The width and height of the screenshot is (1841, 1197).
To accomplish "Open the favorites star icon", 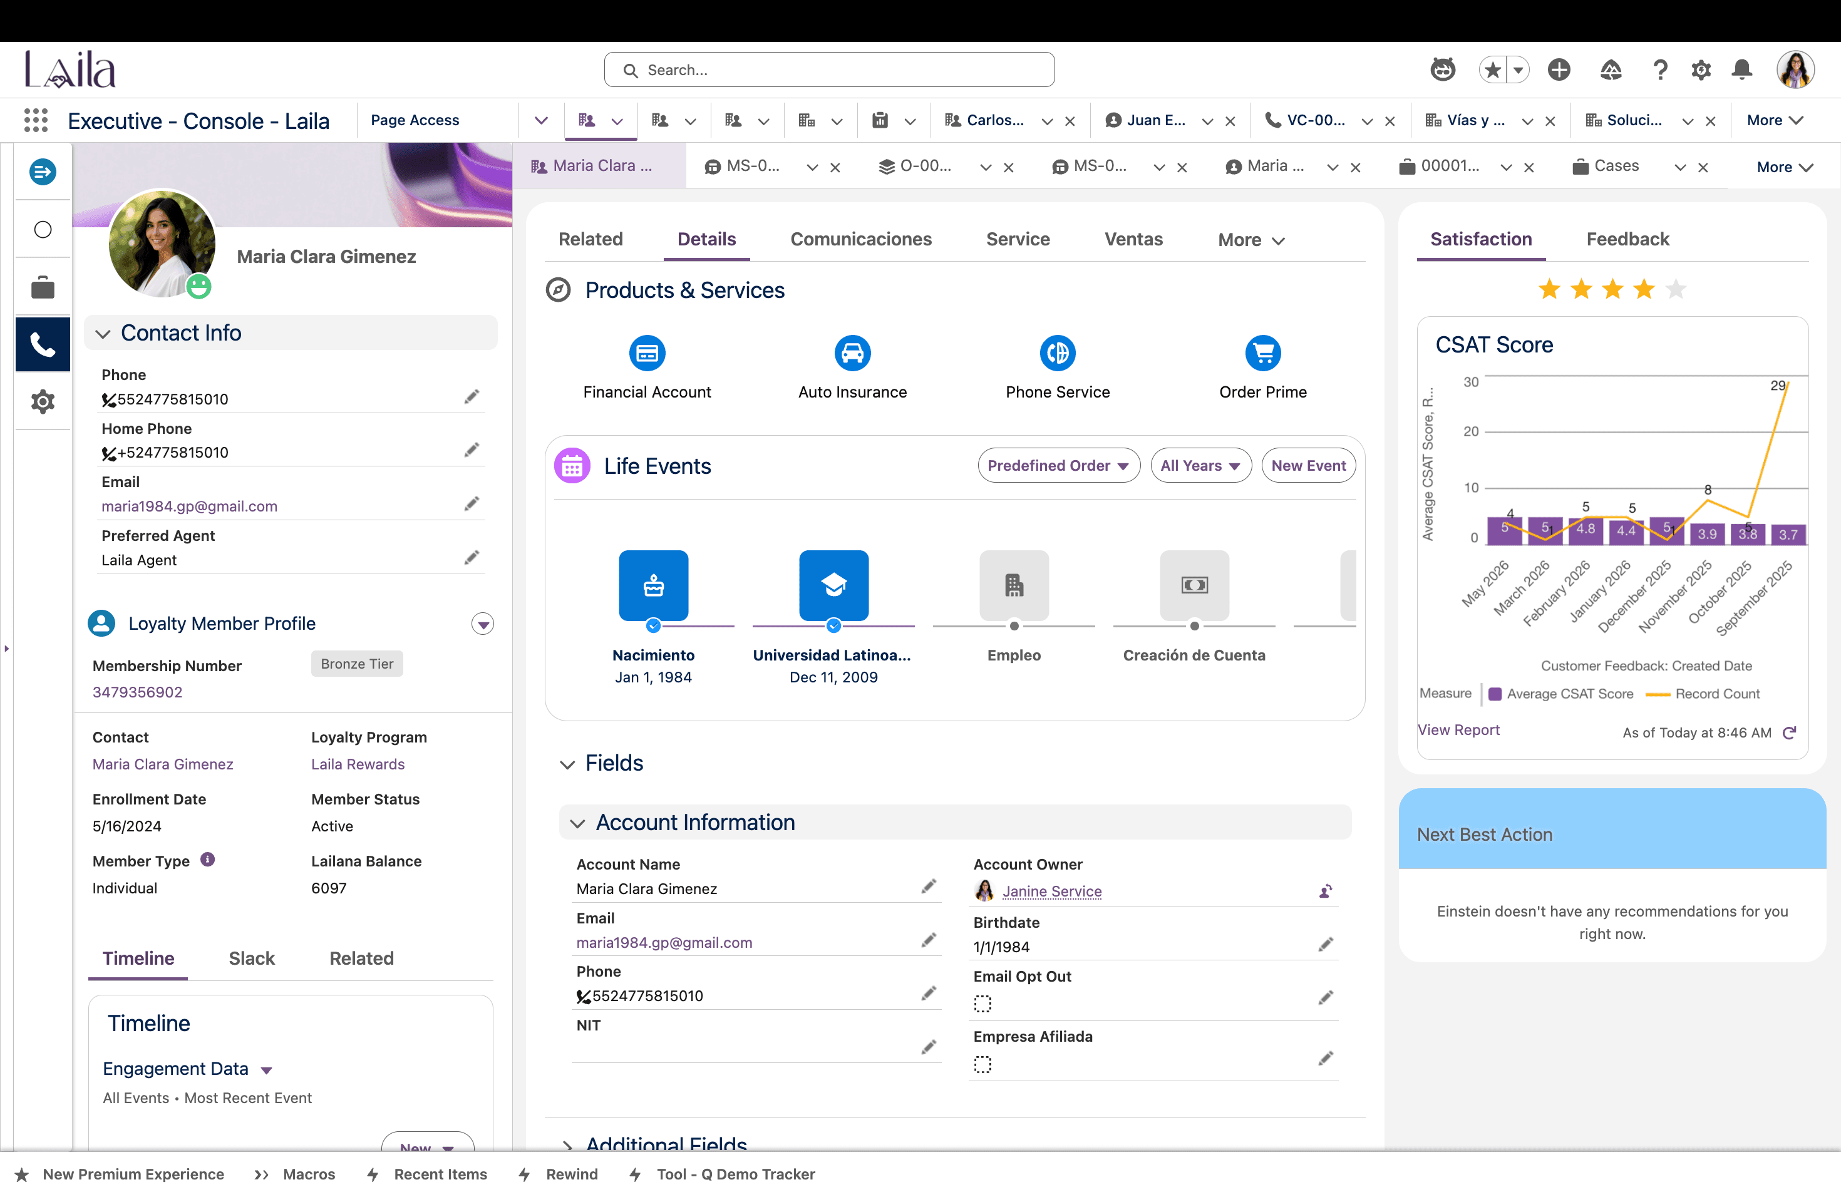I will click(x=1493, y=69).
